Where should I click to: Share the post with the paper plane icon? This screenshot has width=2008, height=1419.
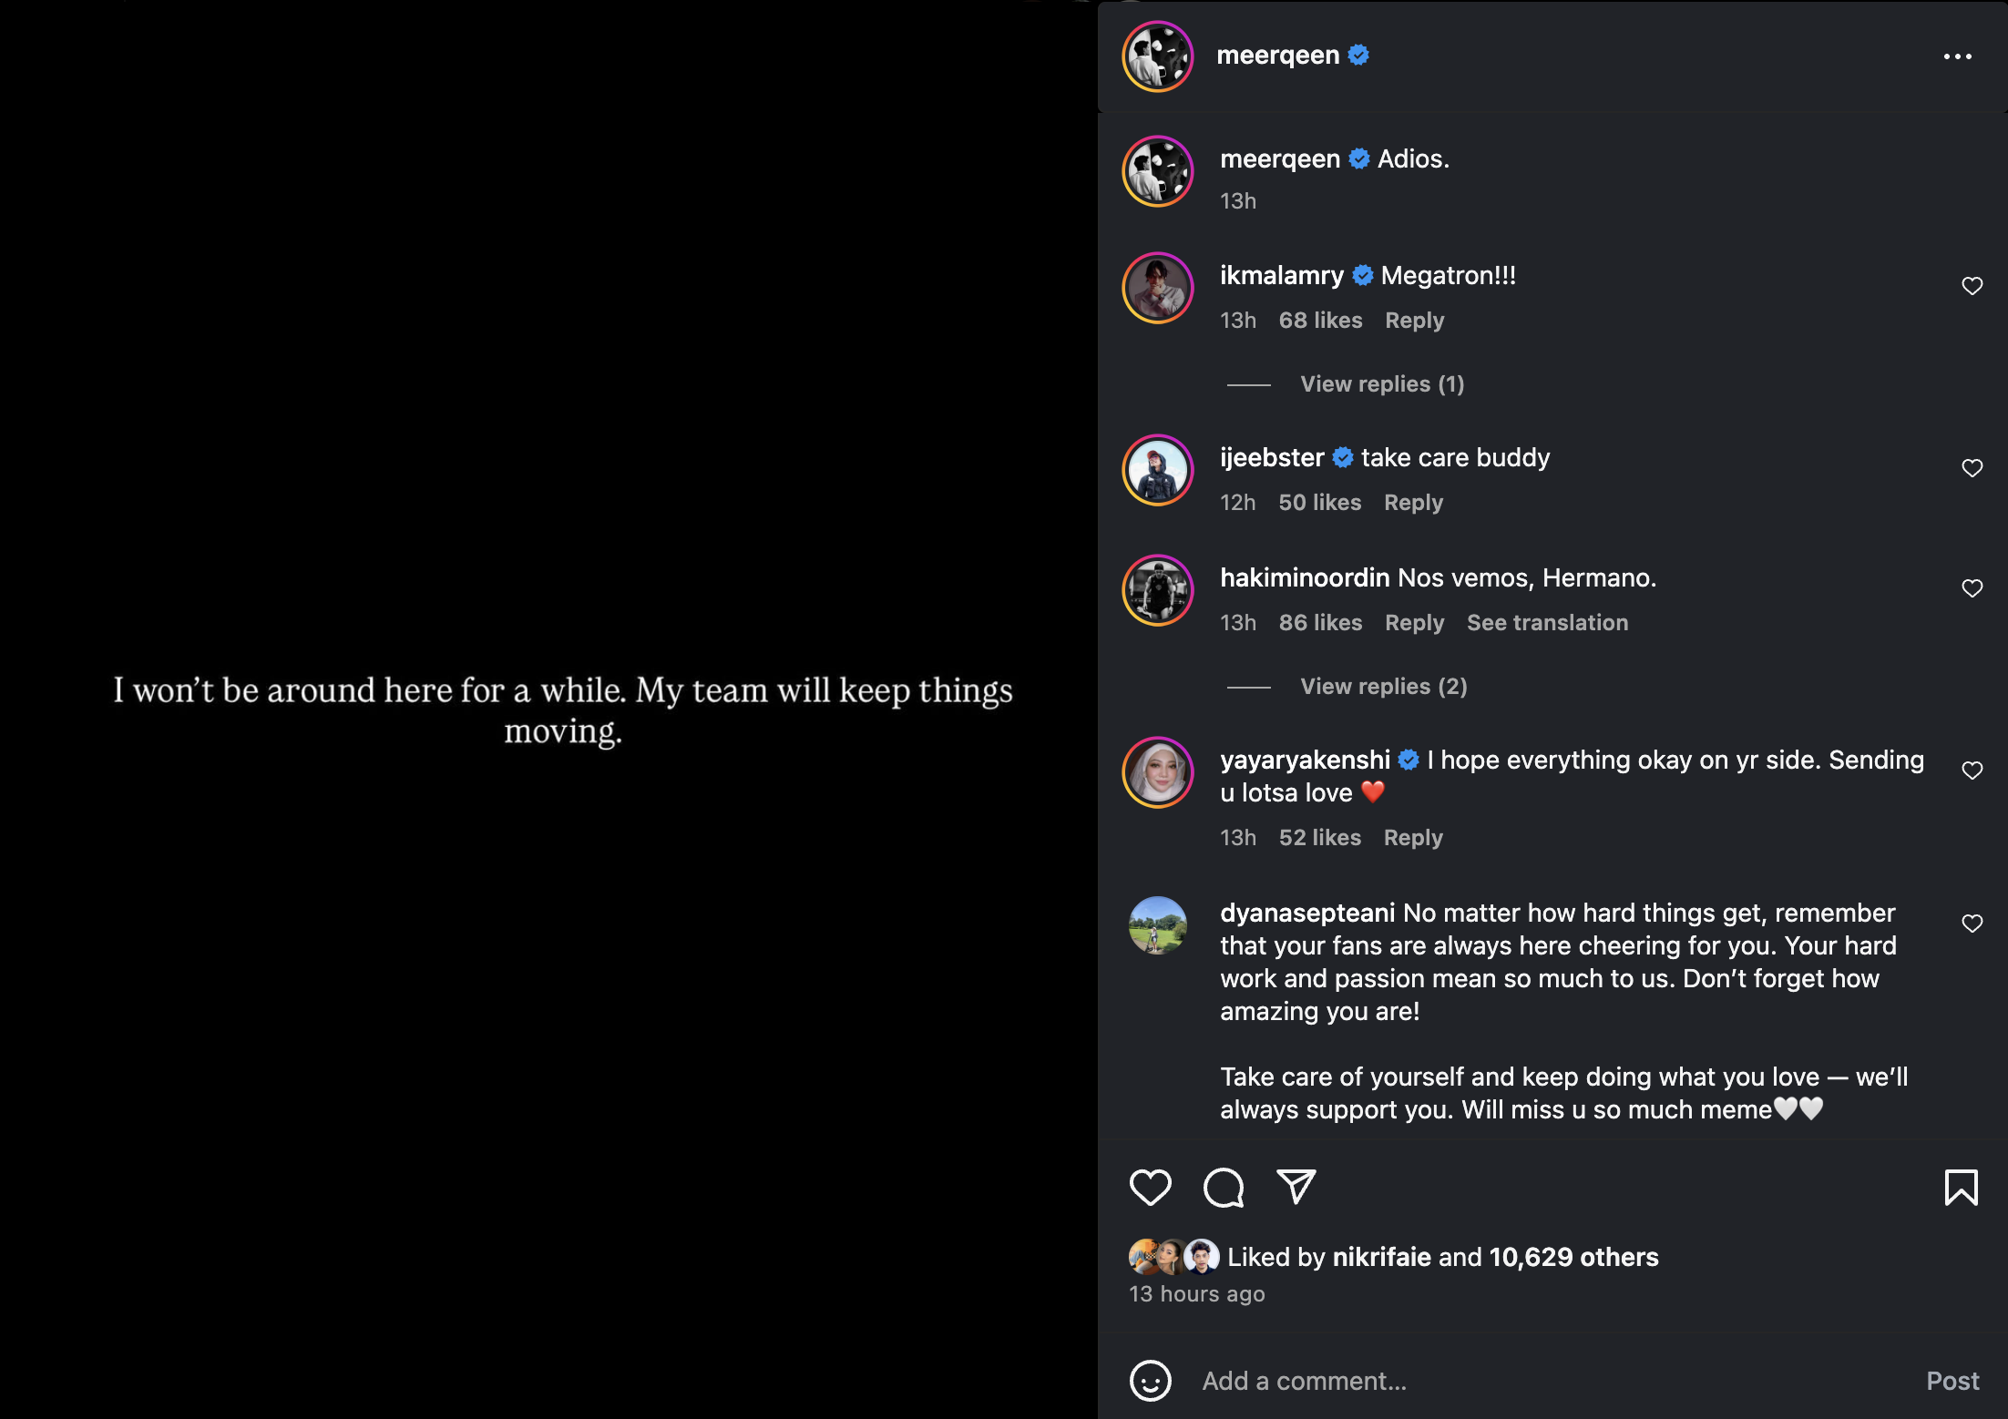(x=1296, y=1188)
